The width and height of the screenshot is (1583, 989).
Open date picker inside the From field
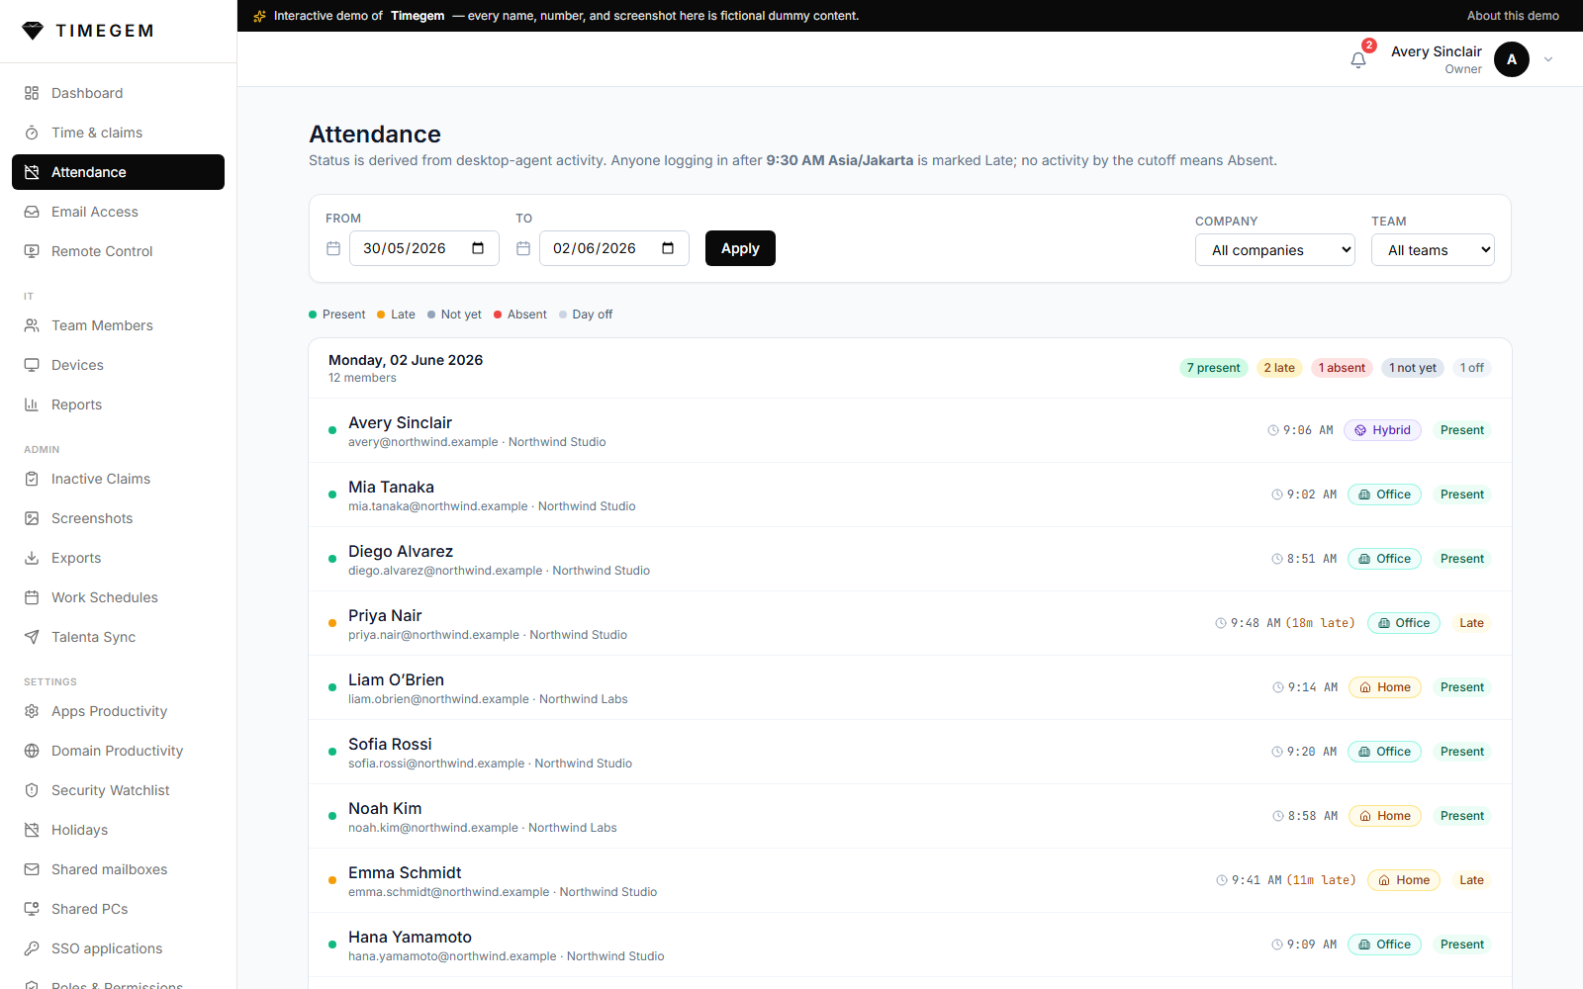[x=478, y=248]
